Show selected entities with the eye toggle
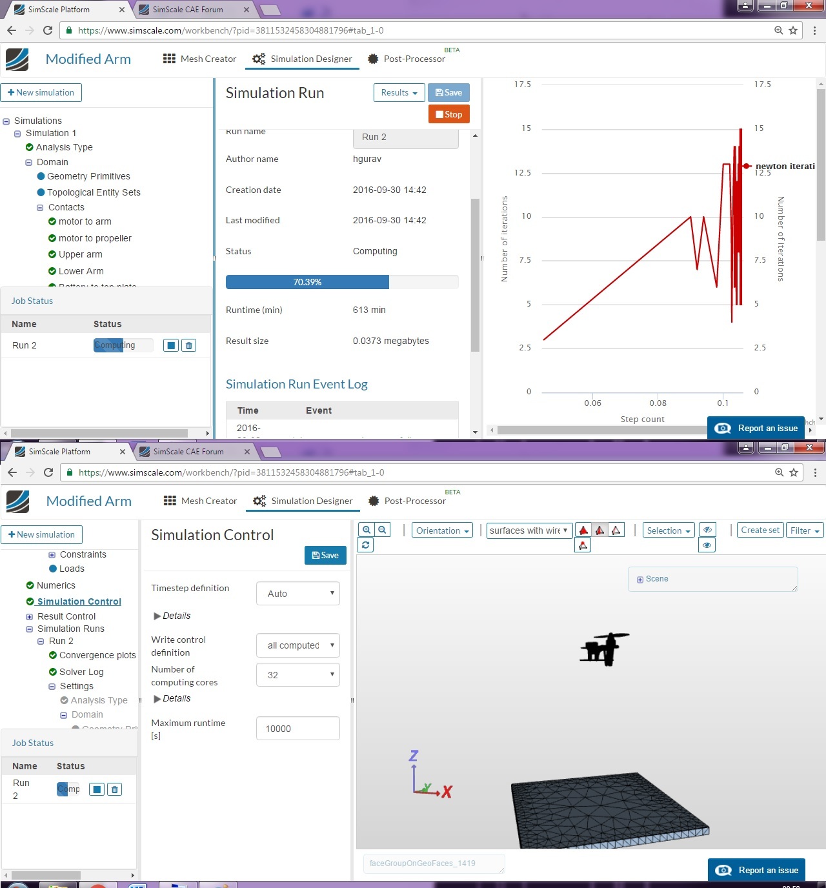Viewport: 826px width, 888px height. point(707,544)
